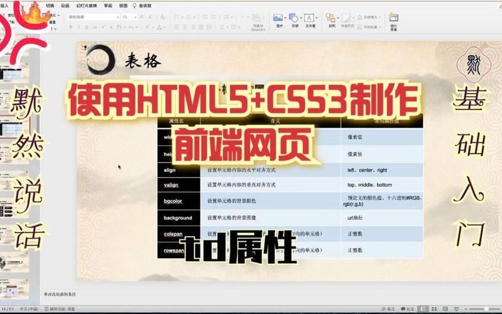Image resolution: width=502 pixels, height=314 pixels.
Task: Click the 辅助功能 accessibility status item
Action: pyautogui.click(x=60, y=309)
